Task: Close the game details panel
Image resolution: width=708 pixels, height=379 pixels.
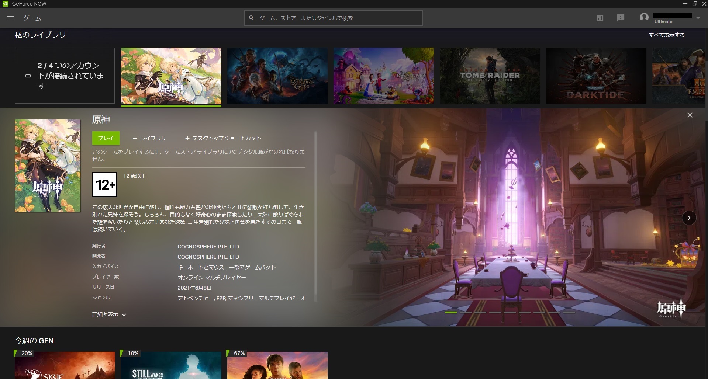Action: tap(690, 115)
